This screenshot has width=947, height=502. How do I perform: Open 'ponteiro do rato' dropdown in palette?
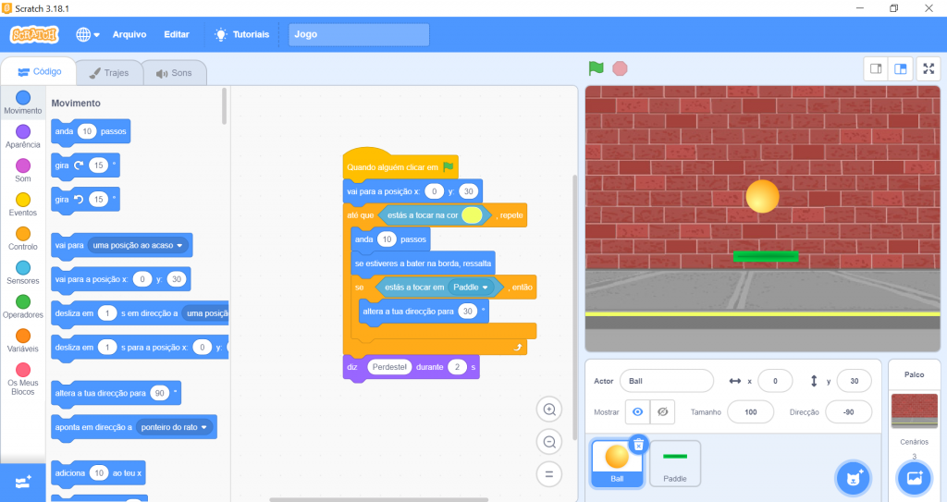(x=174, y=427)
